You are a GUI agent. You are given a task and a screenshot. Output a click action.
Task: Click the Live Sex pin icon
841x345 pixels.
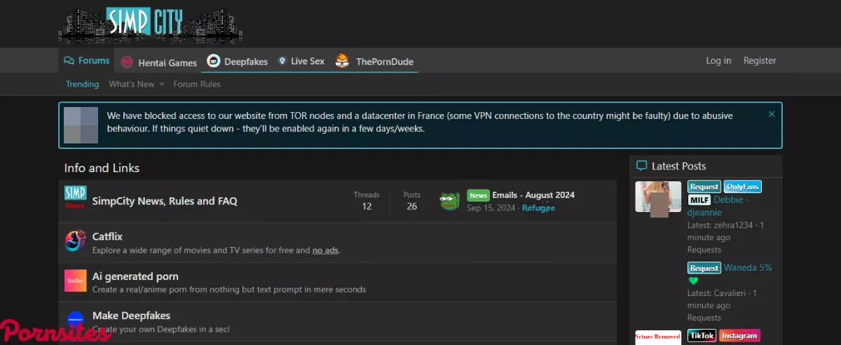(282, 62)
